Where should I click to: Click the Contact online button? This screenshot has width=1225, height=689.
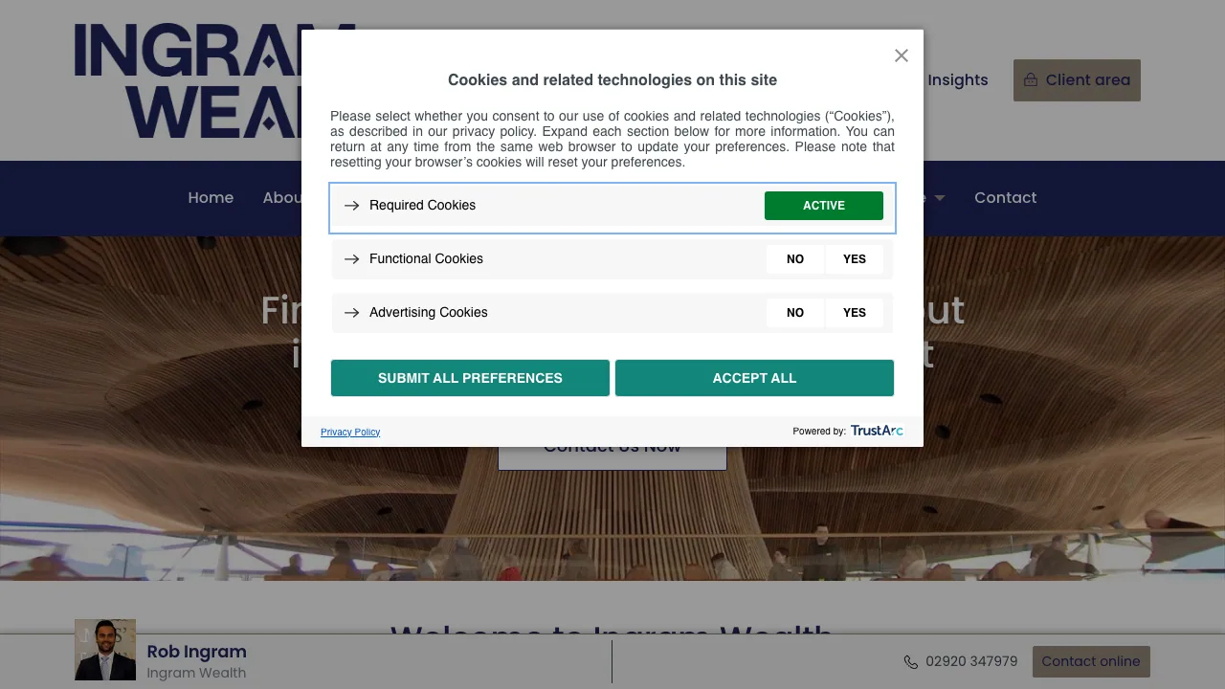click(1091, 661)
